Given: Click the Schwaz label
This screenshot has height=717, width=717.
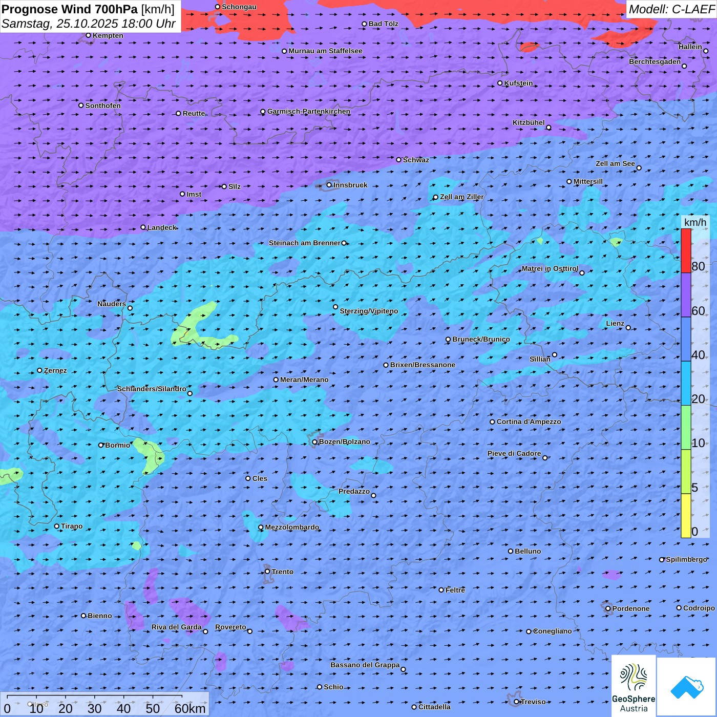Looking at the screenshot, I should point(416,160).
